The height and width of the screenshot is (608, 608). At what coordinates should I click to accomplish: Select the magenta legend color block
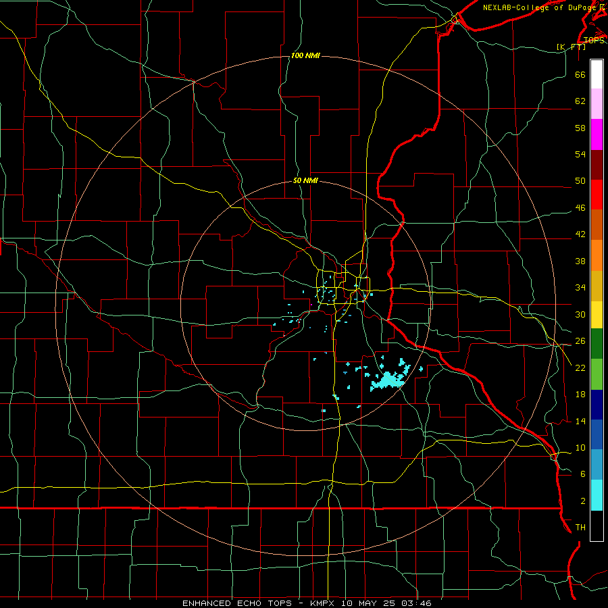coord(597,134)
